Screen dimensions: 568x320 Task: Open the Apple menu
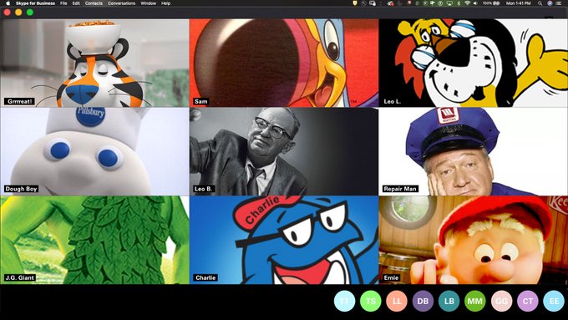point(8,3)
